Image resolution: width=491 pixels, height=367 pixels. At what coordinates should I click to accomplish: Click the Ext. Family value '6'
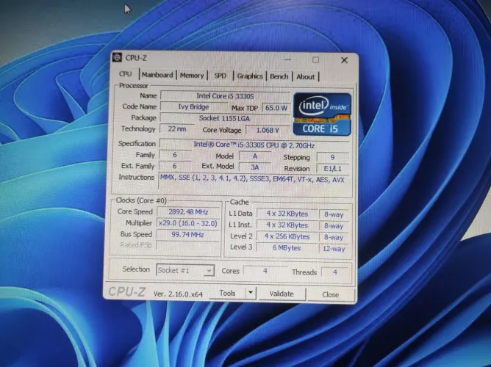[174, 166]
